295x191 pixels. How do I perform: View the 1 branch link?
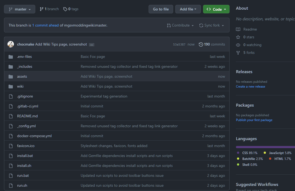[49, 9]
